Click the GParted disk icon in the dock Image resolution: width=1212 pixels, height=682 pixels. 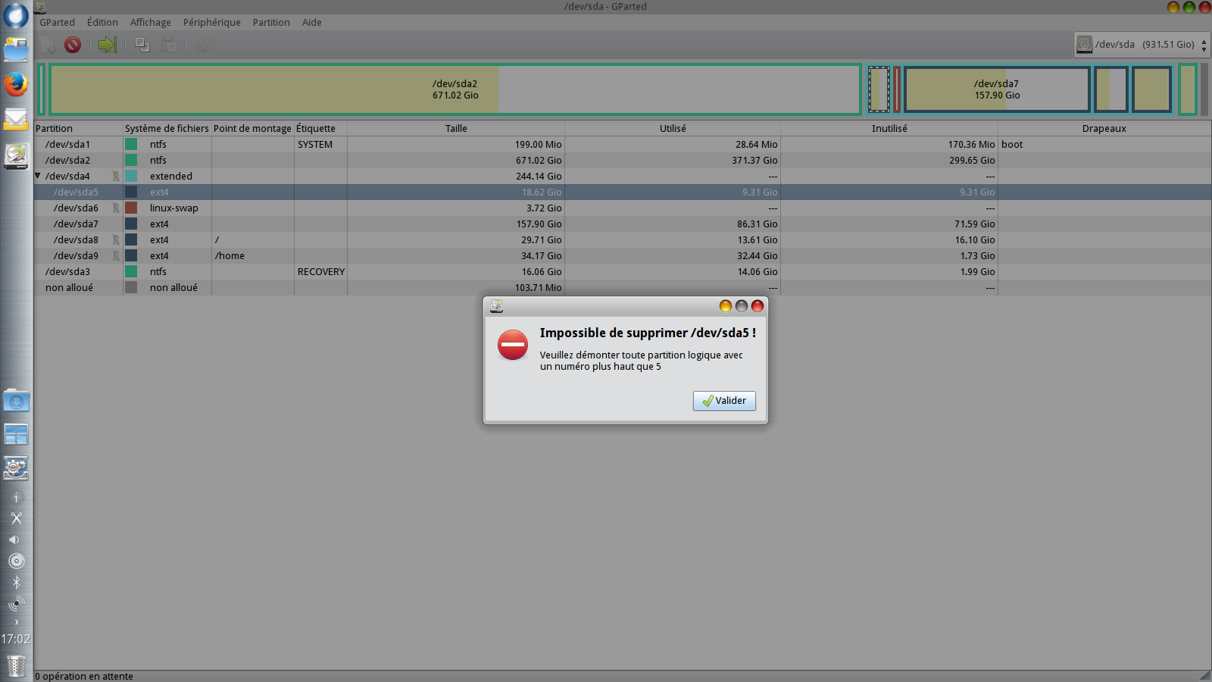(16, 155)
